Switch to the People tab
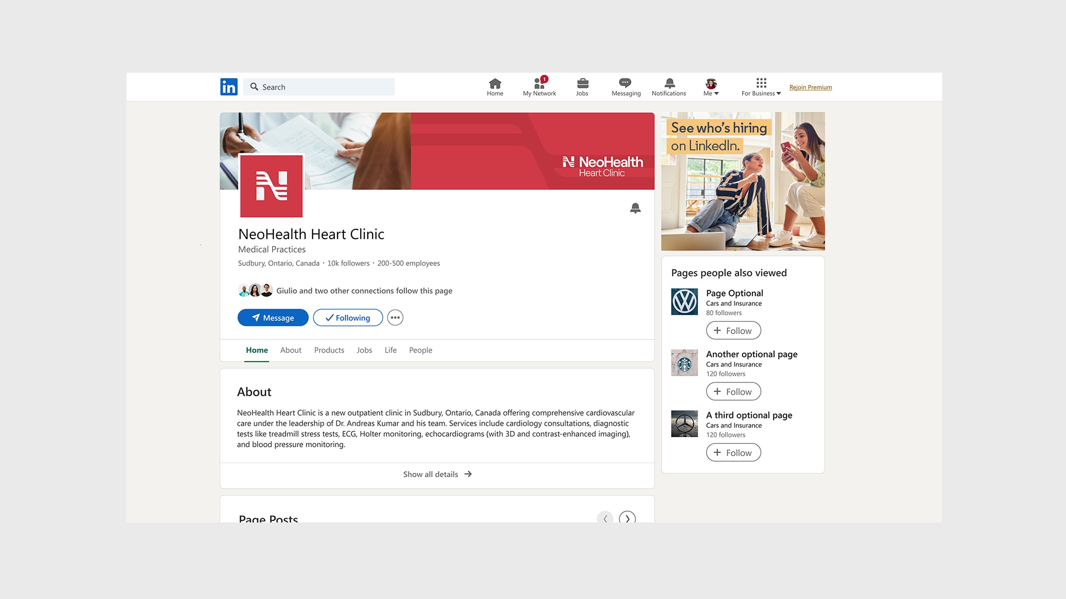Viewport: 1066px width, 599px height. click(420, 350)
